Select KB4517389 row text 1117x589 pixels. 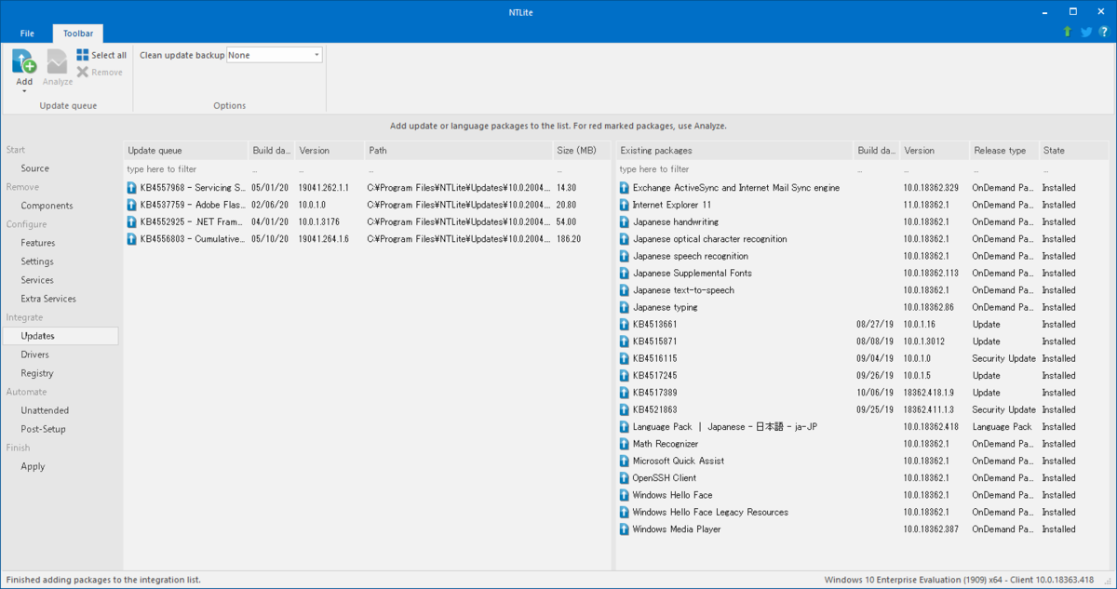(654, 393)
